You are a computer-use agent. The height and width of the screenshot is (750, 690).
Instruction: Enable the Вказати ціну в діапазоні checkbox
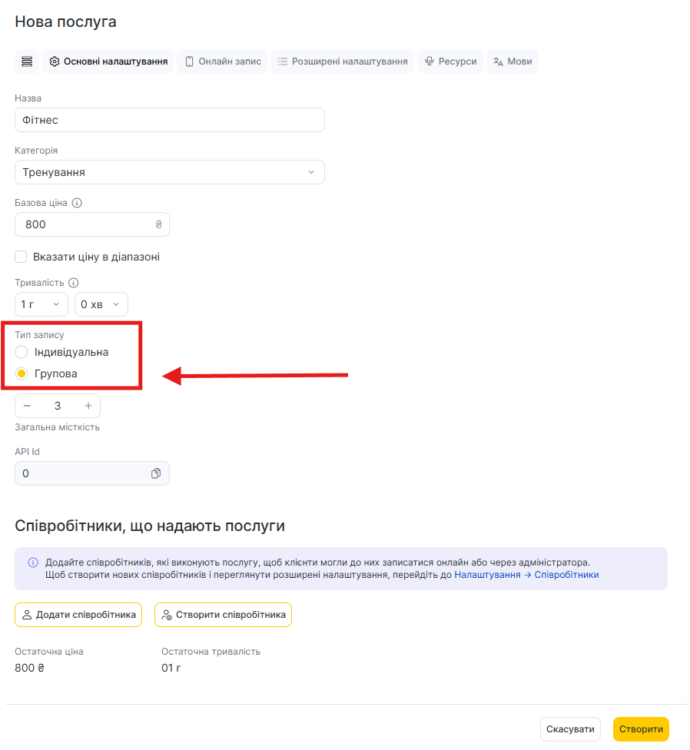coord(22,257)
